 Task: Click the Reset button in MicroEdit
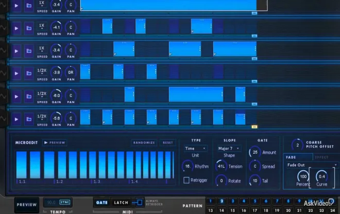(x=168, y=143)
